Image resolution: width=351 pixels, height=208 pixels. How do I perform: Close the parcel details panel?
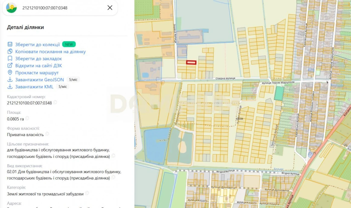coord(110,8)
